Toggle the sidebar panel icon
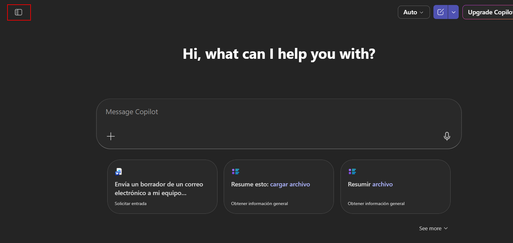513x243 pixels. point(19,12)
